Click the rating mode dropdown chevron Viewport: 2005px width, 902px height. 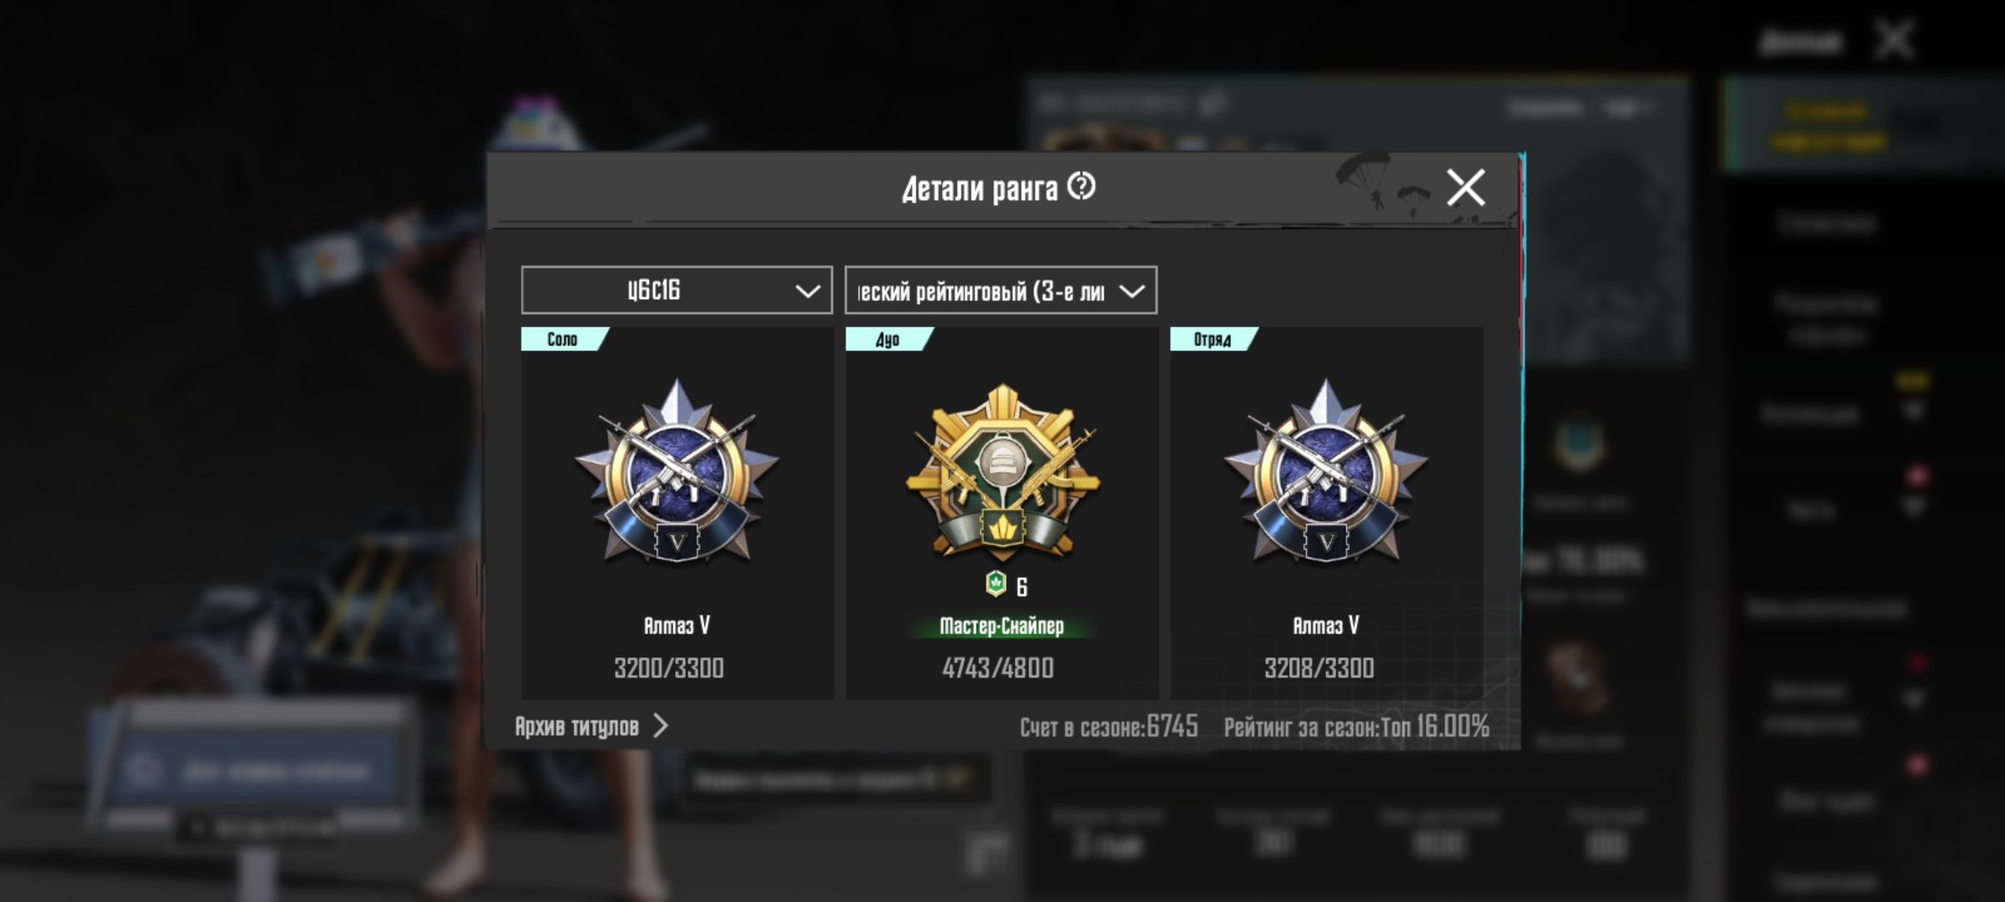click(1131, 291)
